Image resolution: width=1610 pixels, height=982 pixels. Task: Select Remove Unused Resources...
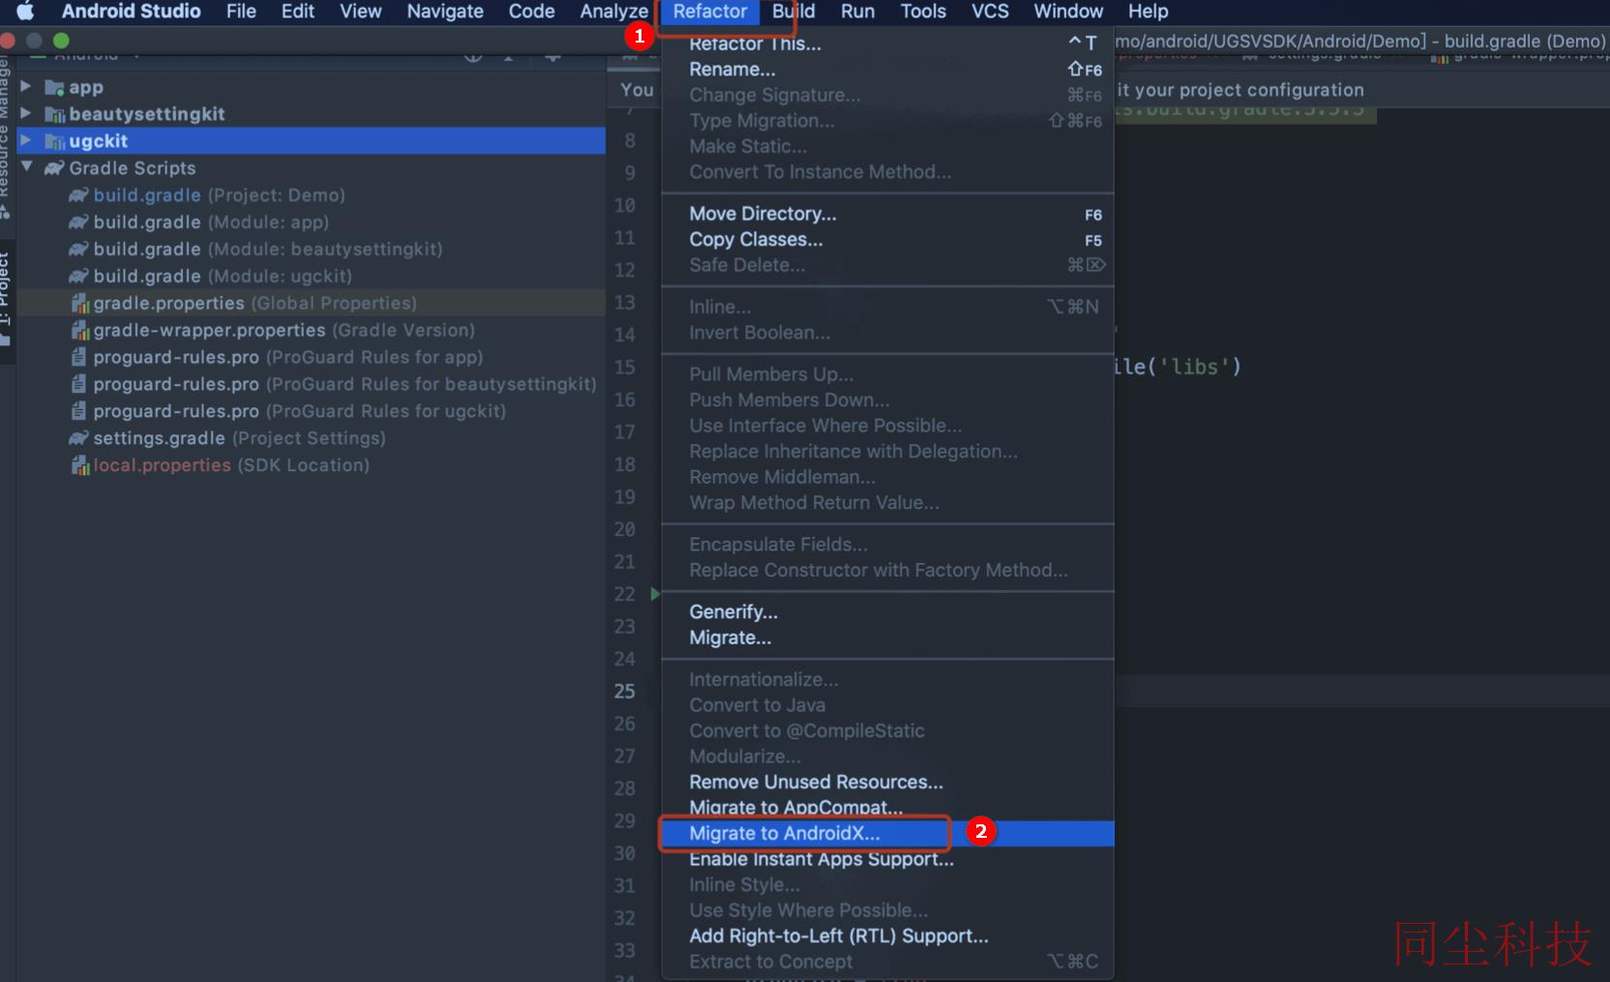pyautogui.click(x=887, y=783)
